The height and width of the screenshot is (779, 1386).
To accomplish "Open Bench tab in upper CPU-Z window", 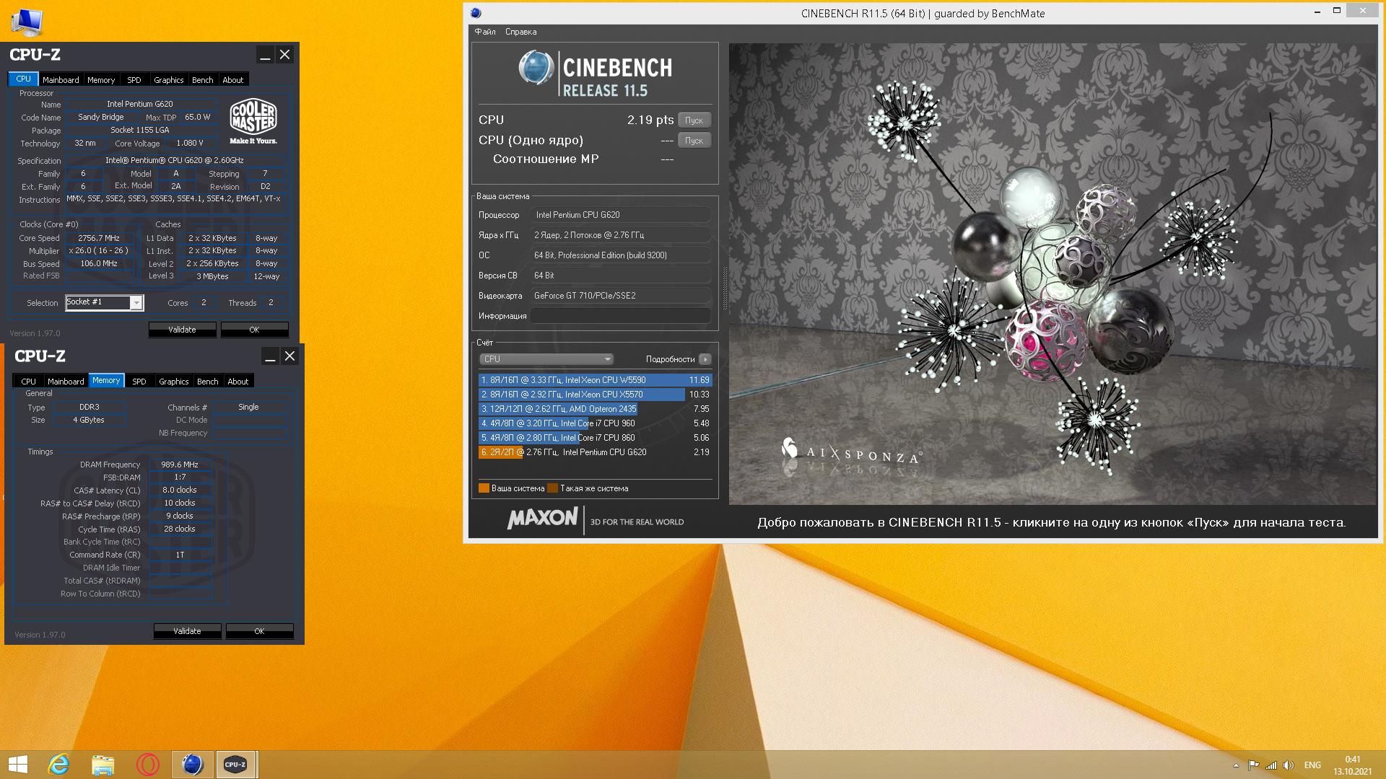I will (203, 80).
